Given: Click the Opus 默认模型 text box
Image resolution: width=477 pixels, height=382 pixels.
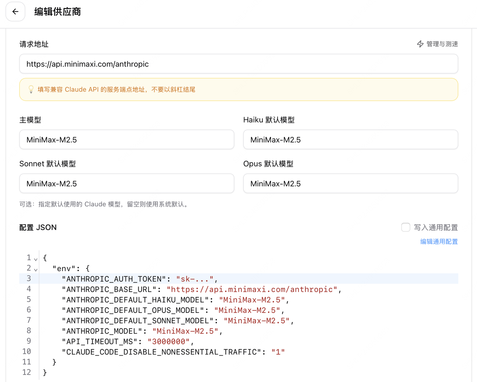Looking at the screenshot, I should pyautogui.click(x=350, y=184).
